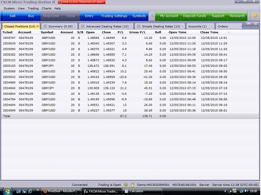The width and height of the screenshot is (261, 195).
Task: Close the Summary tab
Action: (x=75, y=26)
